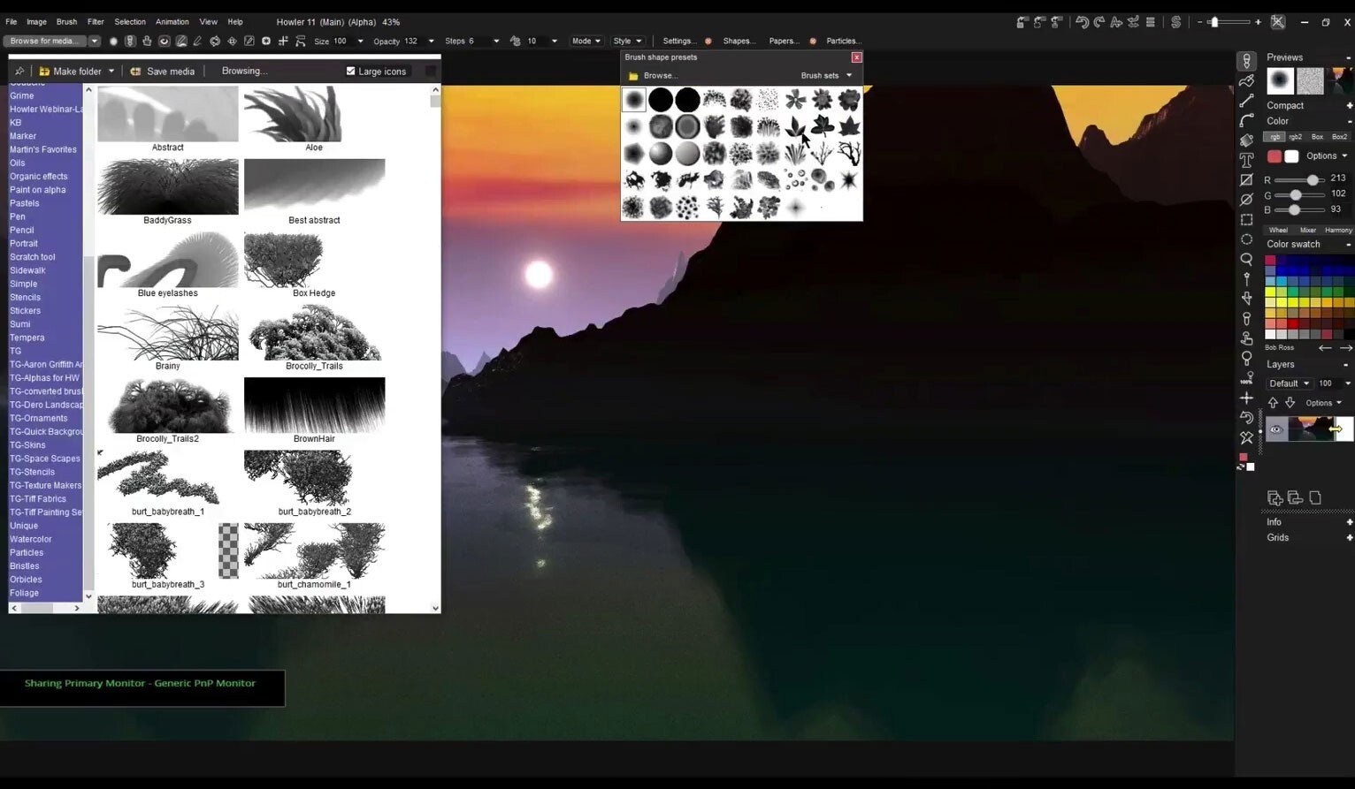The height and width of the screenshot is (789, 1355).
Task: Open the Mode dropdown
Action: 586,41
